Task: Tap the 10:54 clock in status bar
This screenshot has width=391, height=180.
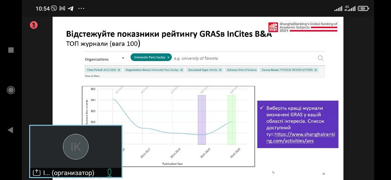Action: (42, 8)
